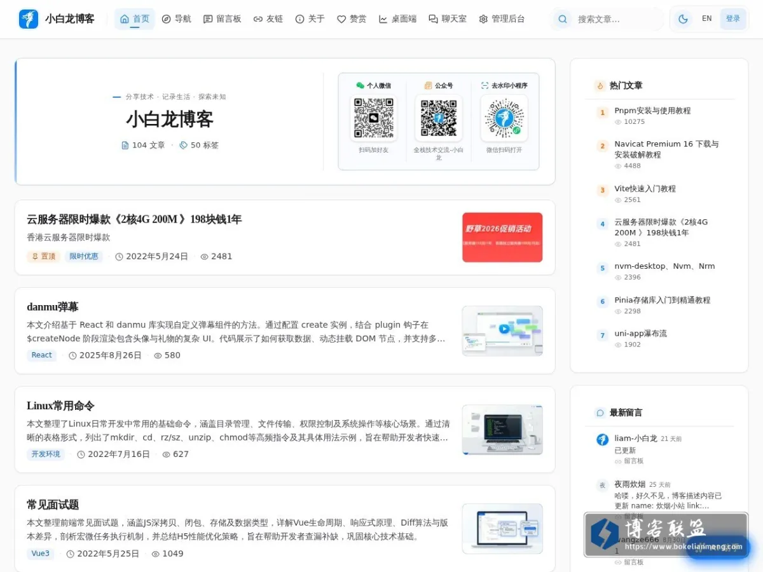This screenshot has height=572, width=763.
Task: Select the Vue3 tag
Action: pyautogui.click(x=41, y=554)
